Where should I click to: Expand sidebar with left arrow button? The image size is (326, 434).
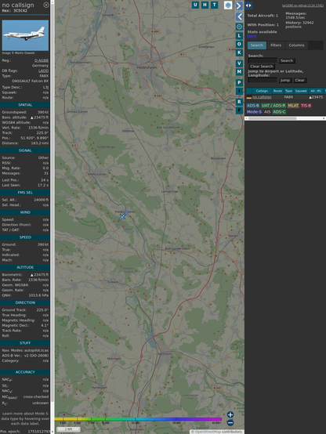[x=239, y=17]
